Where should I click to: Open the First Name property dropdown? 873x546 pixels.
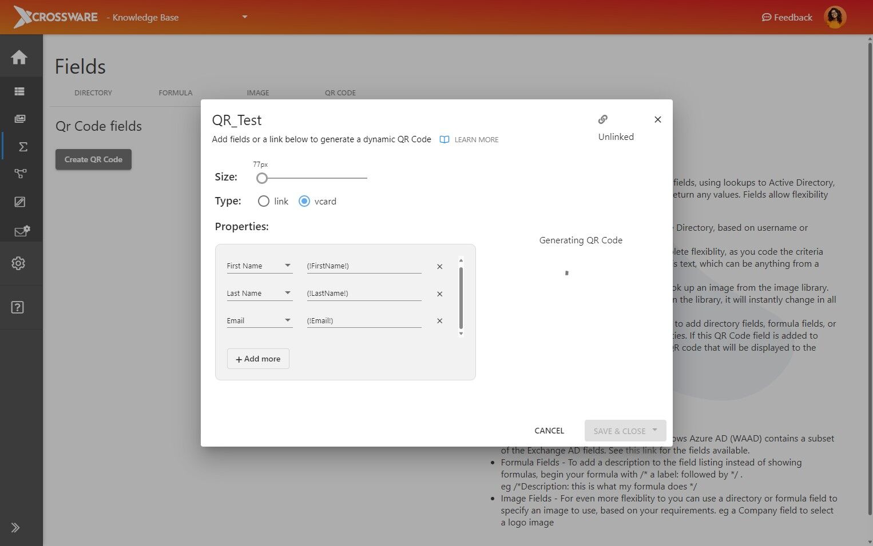tap(259, 266)
